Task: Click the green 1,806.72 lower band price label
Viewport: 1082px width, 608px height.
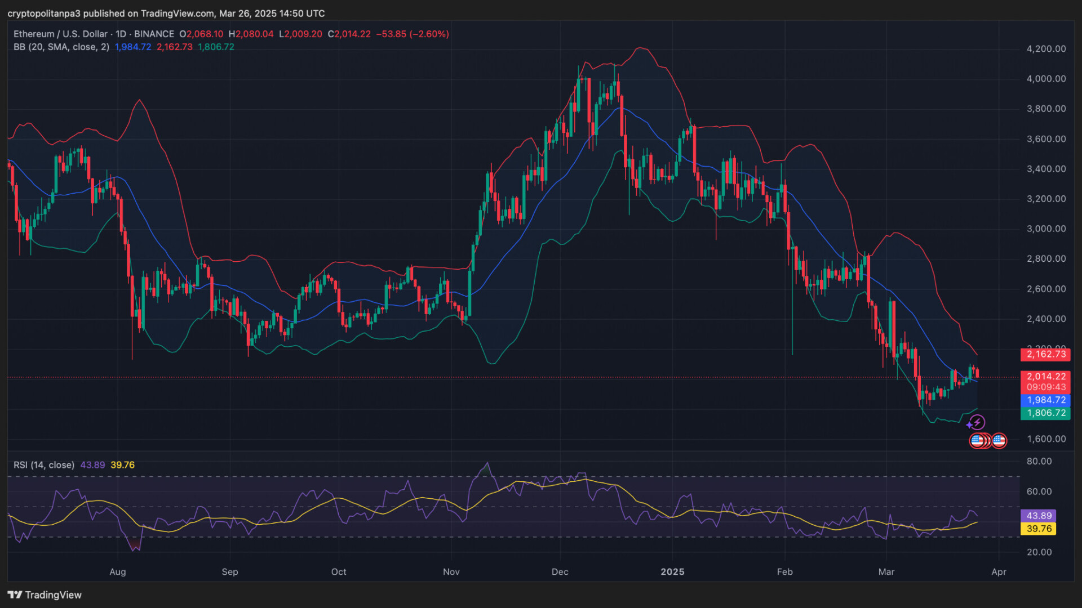Action: click(1045, 413)
